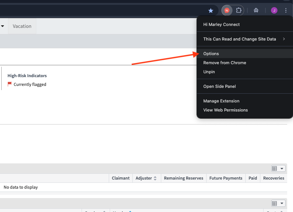The image size is (293, 212).
Task: Click Unpin in the extension menu
Action: (209, 72)
